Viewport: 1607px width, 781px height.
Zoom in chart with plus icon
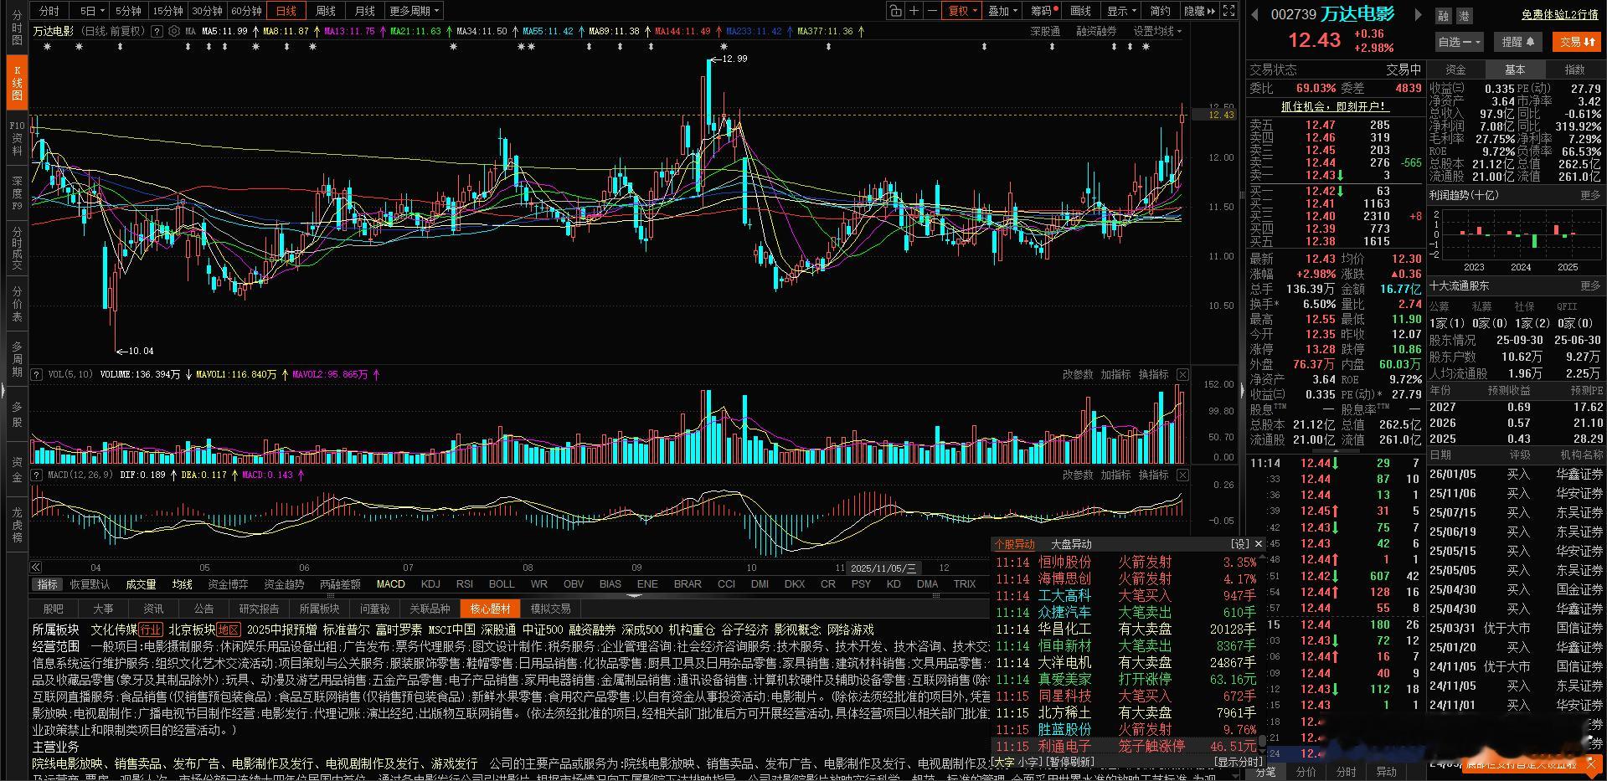[914, 11]
